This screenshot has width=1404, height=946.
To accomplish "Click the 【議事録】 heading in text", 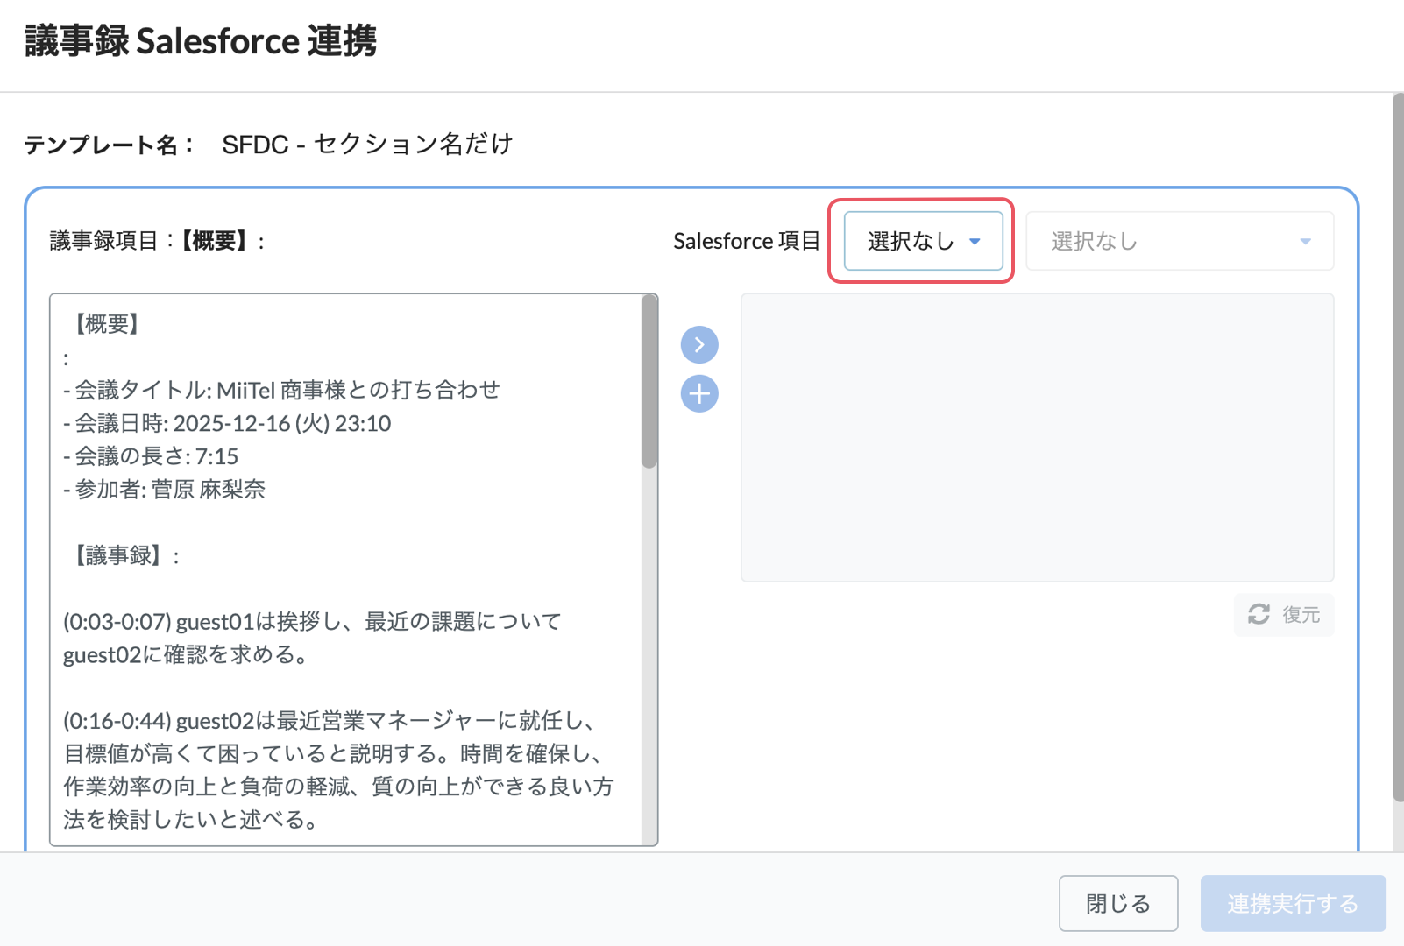I will (x=122, y=555).
